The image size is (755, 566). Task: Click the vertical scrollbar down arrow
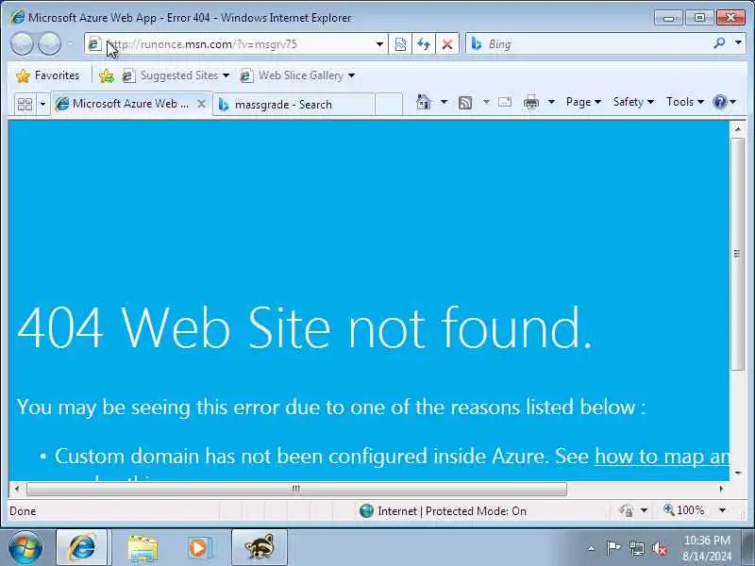coord(738,473)
